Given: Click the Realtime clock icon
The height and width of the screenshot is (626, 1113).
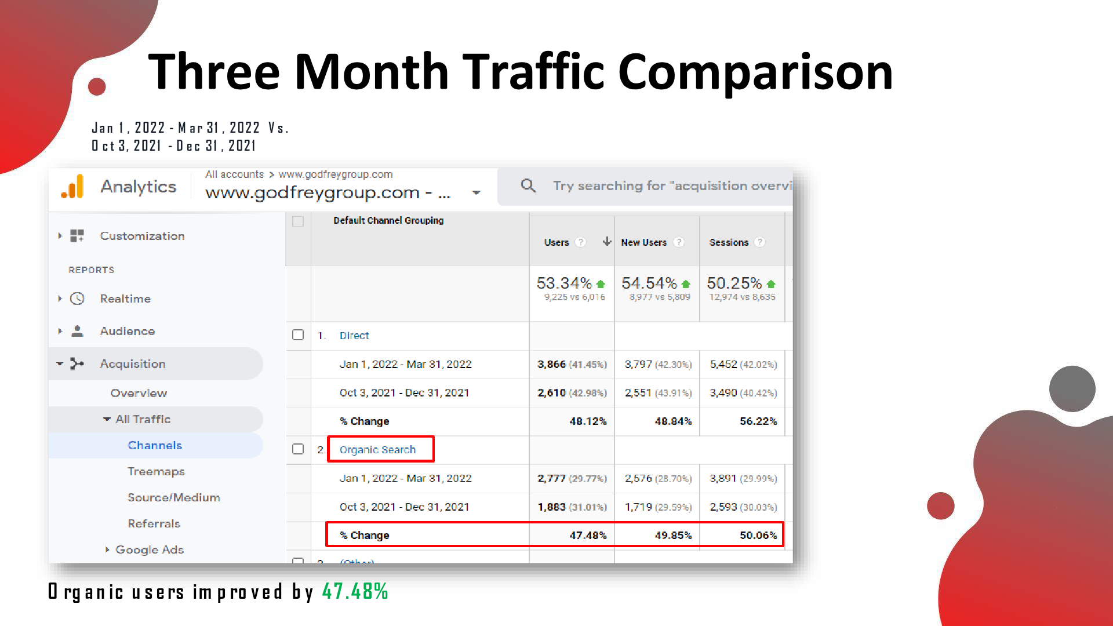Looking at the screenshot, I should click(x=77, y=299).
